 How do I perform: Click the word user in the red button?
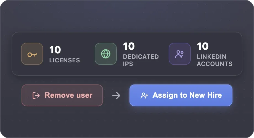point(84,95)
